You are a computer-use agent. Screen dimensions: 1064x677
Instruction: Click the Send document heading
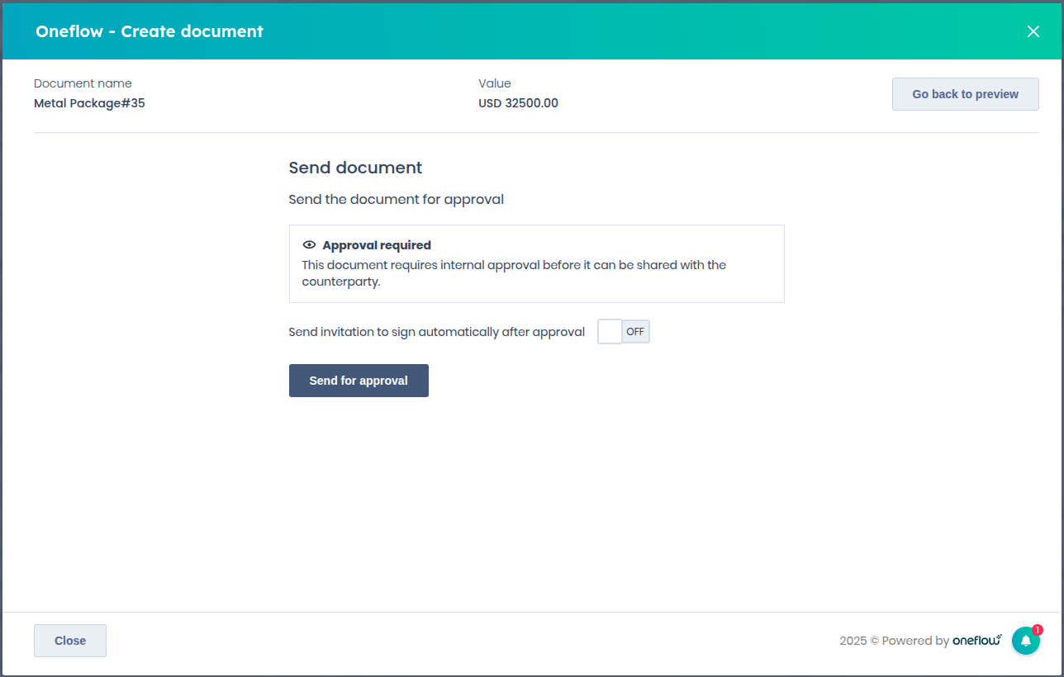[x=355, y=168]
